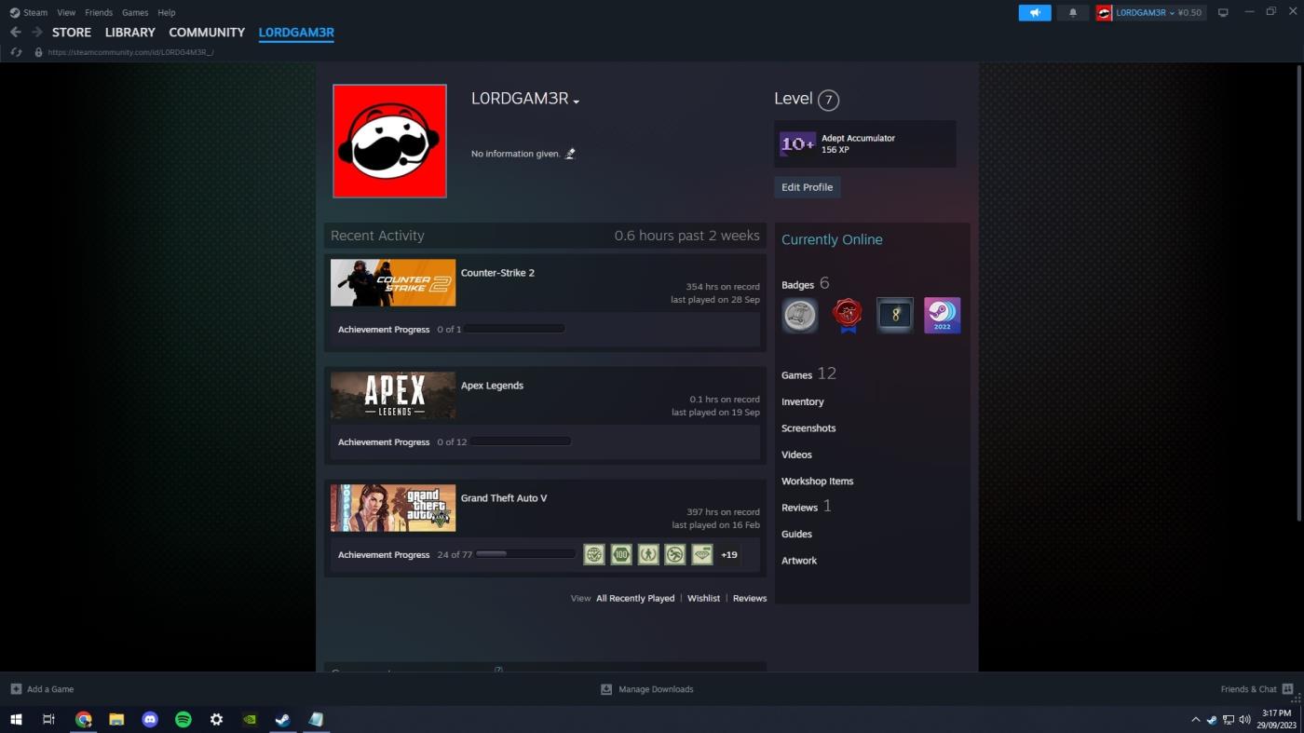Open the Screenshots link
The height and width of the screenshot is (733, 1304).
(x=808, y=428)
